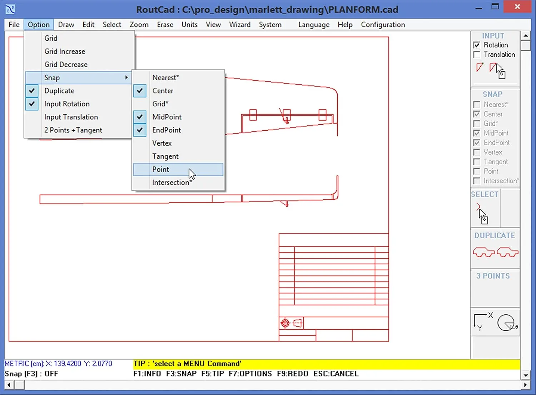Enable the Translation checkbox in INPUT panel
This screenshot has width=536, height=395.
pyautogui.click(x=477, y=54)
